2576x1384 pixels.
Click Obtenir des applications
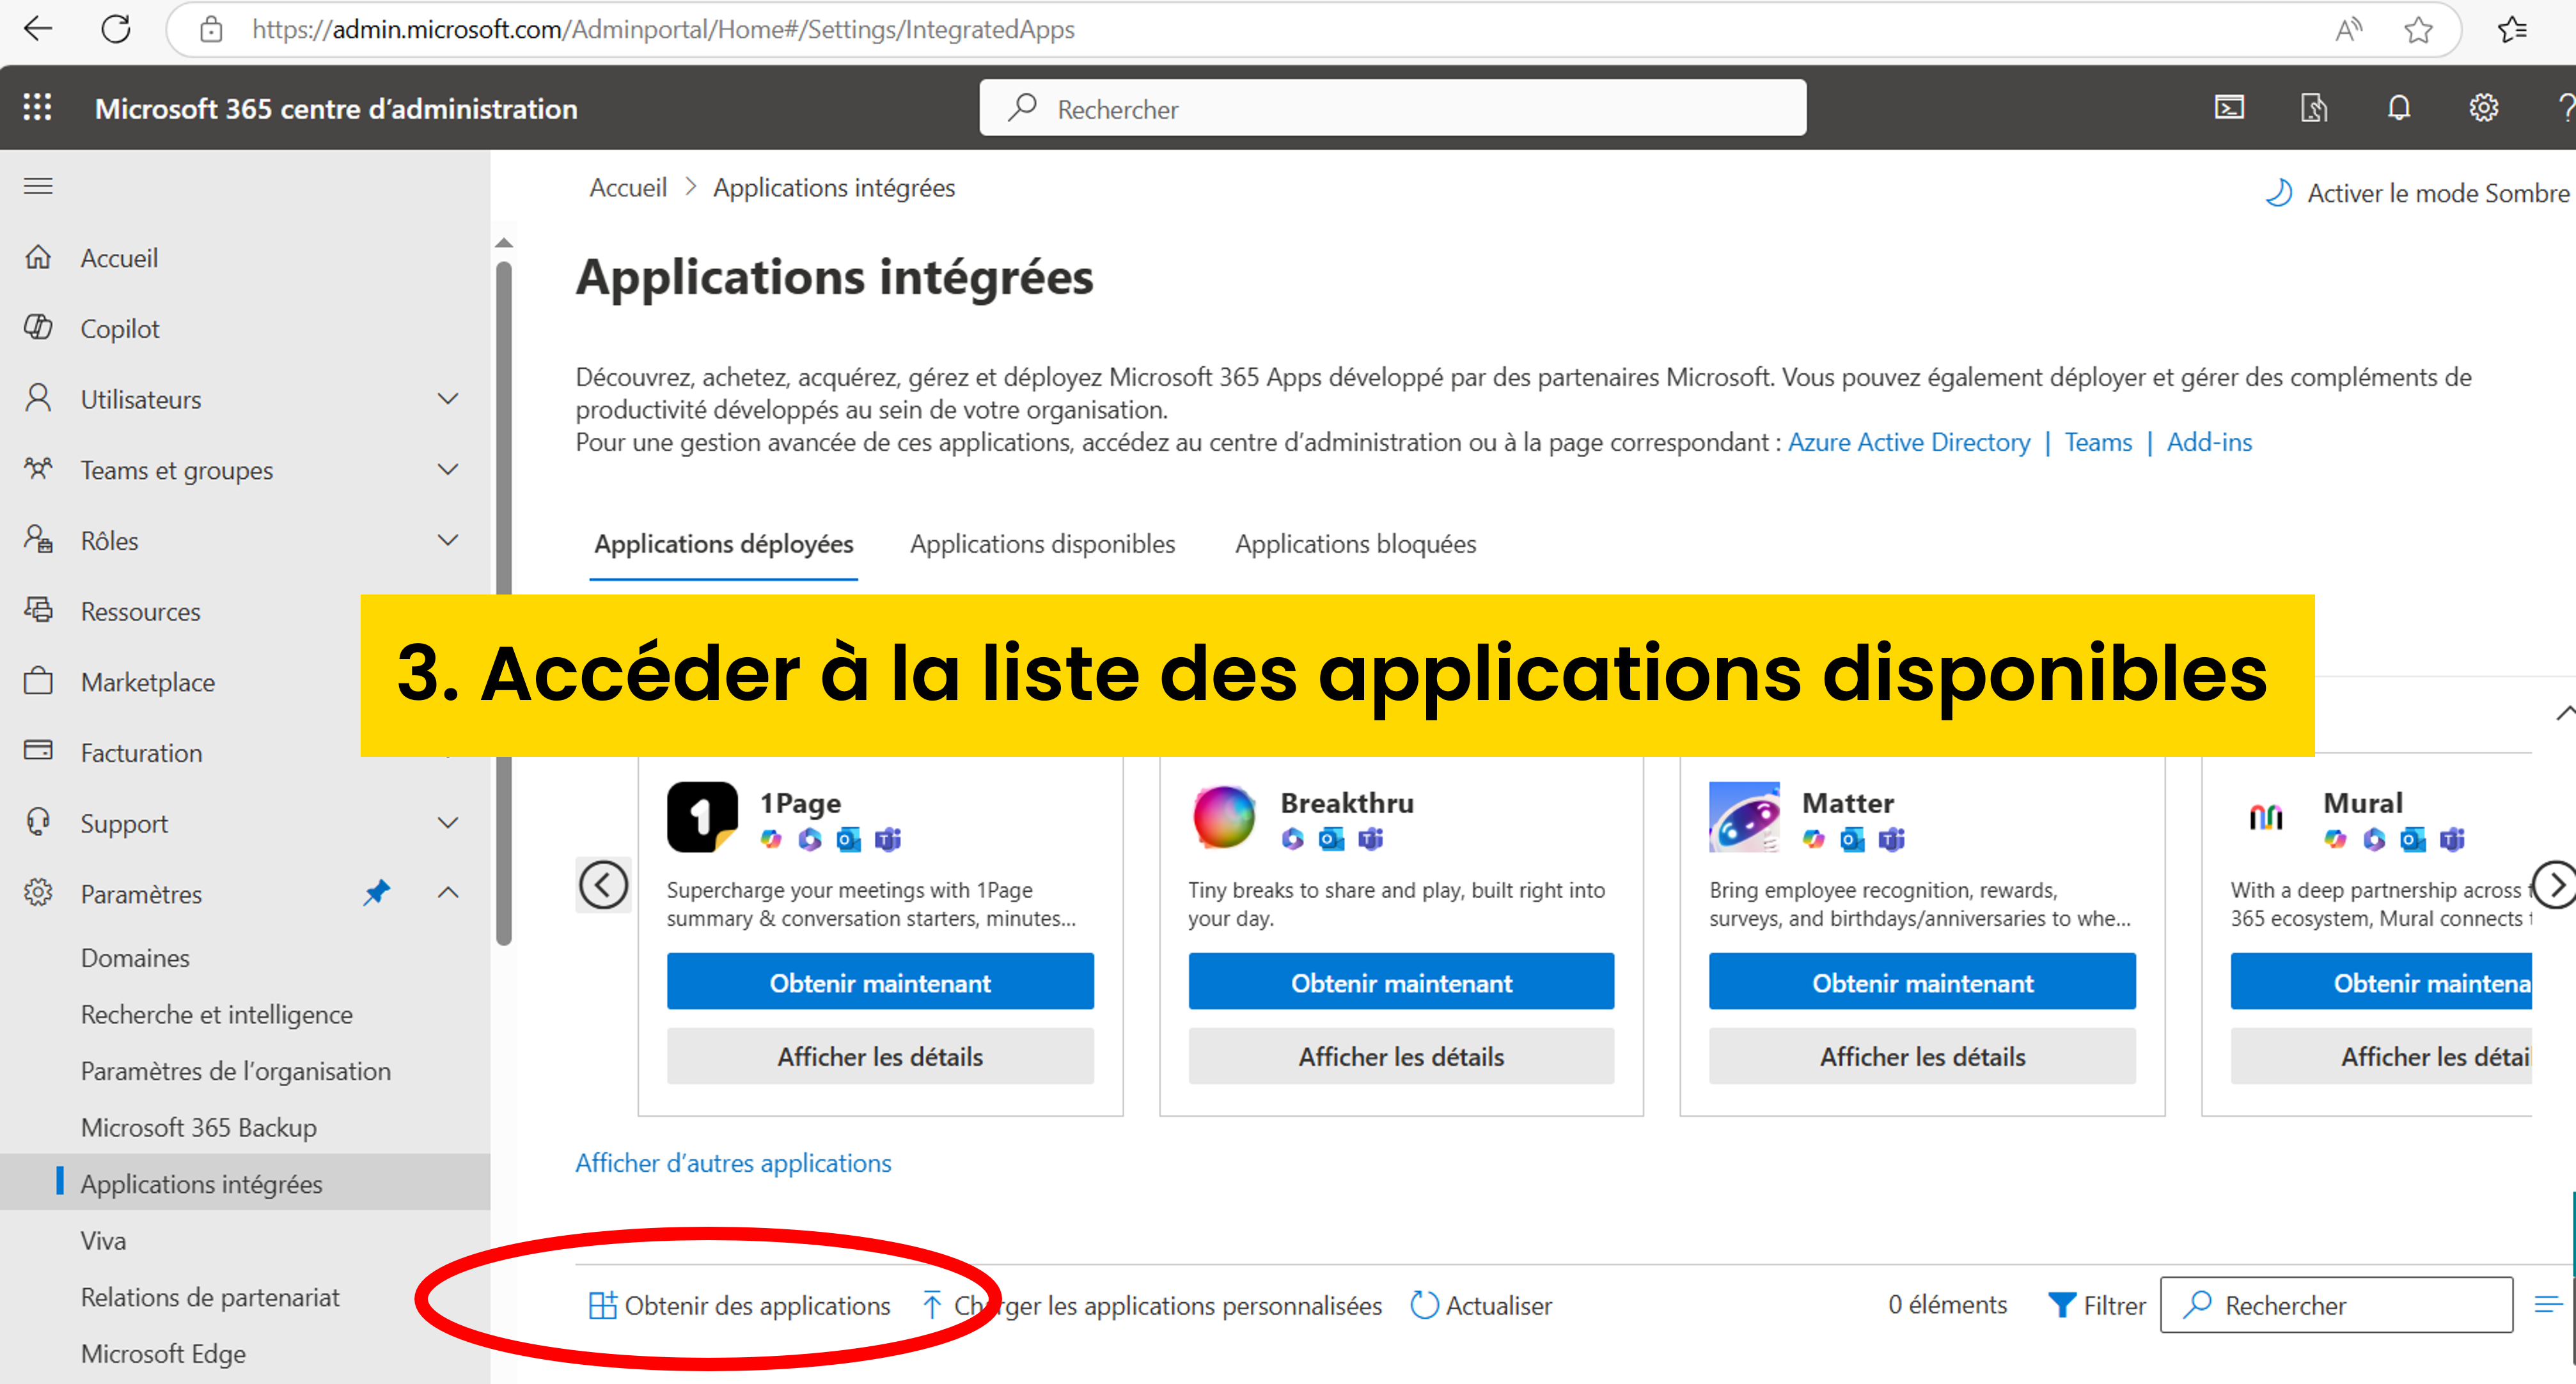[x=740, y=1305]
